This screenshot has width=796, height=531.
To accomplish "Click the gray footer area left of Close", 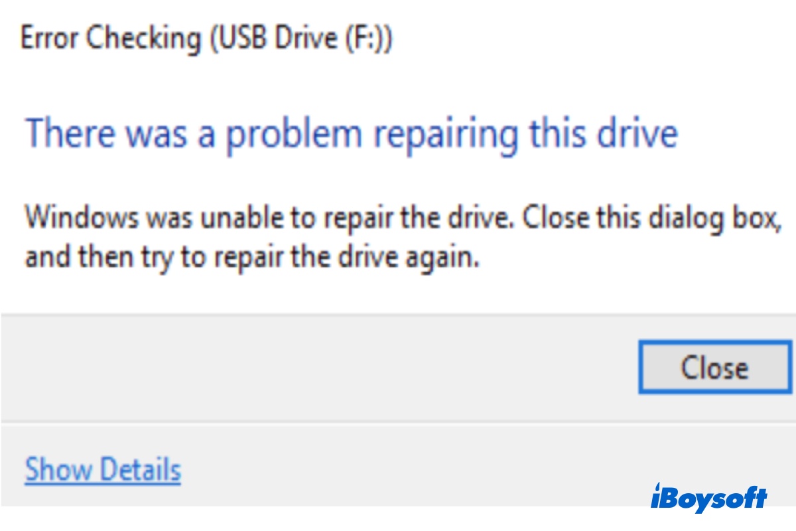I will tap(318, 368).
